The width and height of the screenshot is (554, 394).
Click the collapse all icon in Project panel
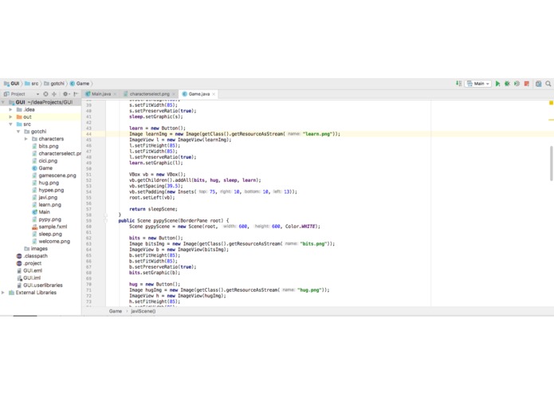[54, 94]
